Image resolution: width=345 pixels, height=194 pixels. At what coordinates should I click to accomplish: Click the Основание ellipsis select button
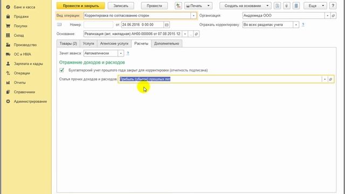(190, 34)
